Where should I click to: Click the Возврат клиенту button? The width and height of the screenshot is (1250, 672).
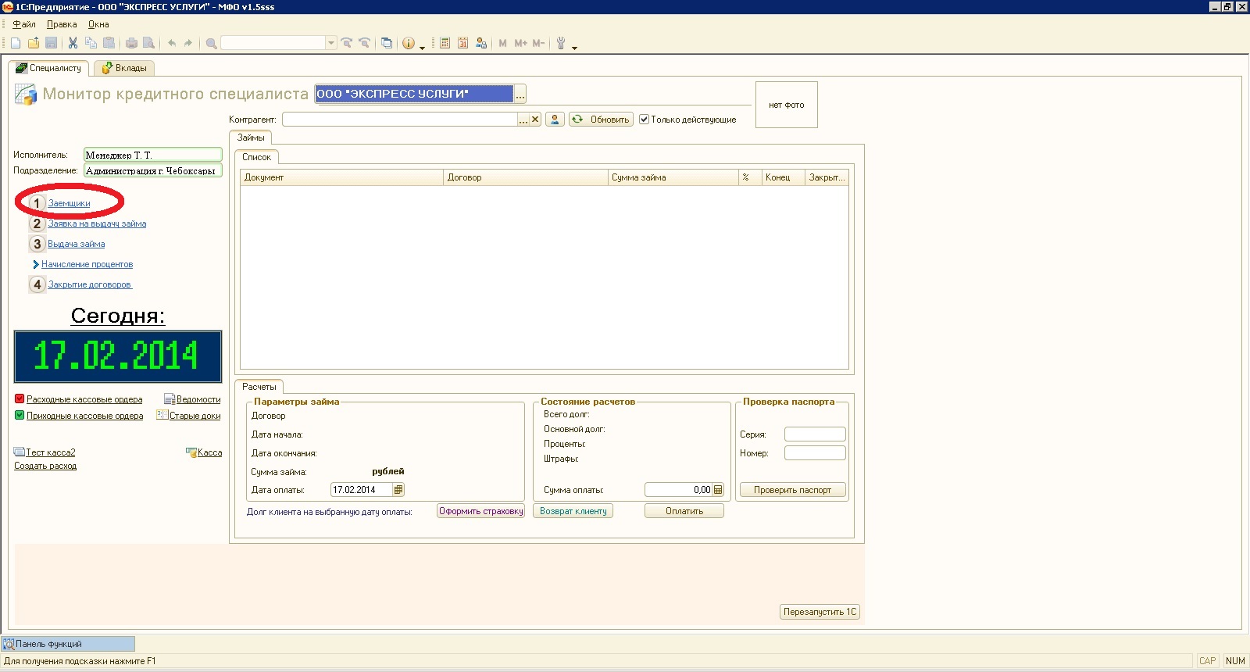point(573,511)
